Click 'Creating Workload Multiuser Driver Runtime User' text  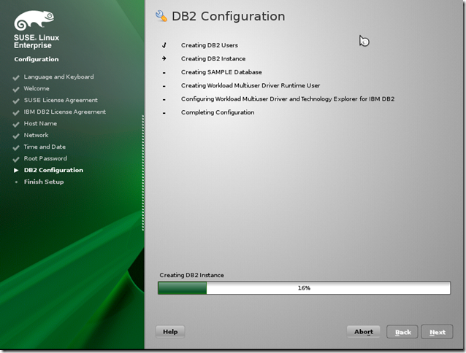tap(251, 85)
